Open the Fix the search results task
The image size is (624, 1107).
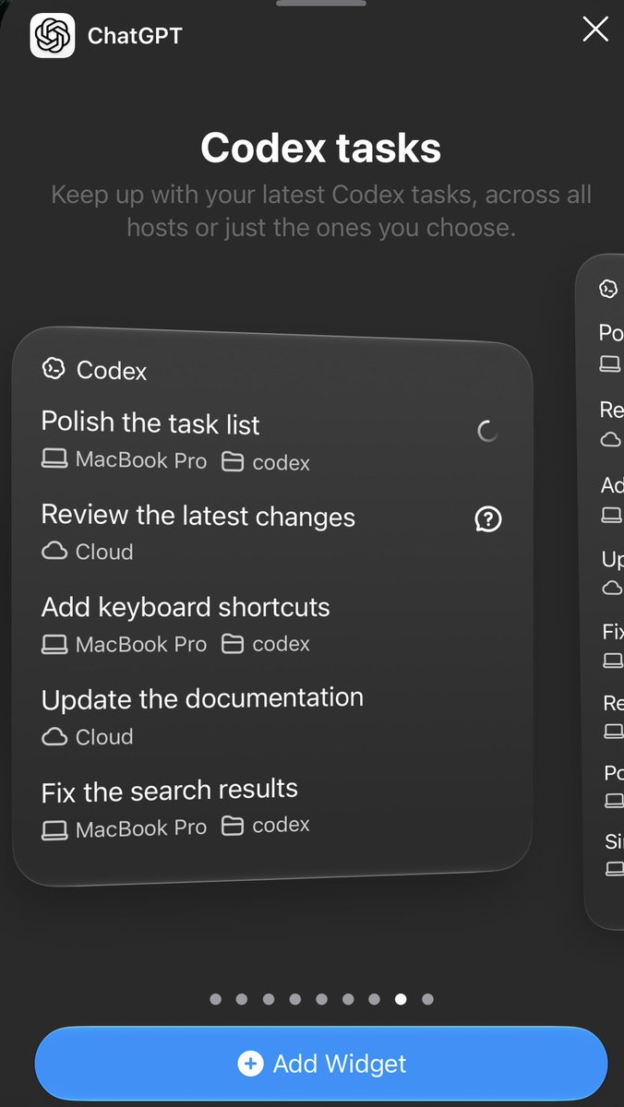[271, 807]
